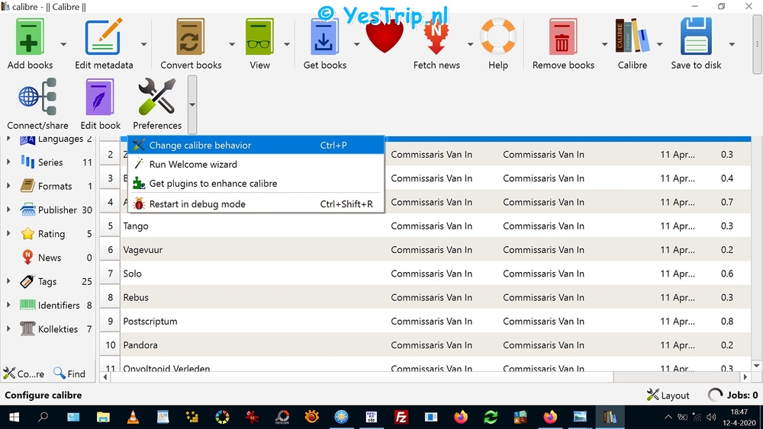Image resolution: width=763 pixels, height=429 pixels.
Task: Open Fetch news
Action: pyautogui.click(x=436, y=38)
